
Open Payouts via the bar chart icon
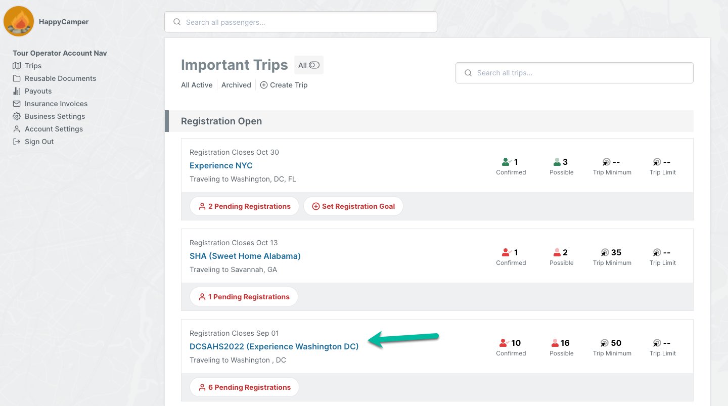pos(18,91)
